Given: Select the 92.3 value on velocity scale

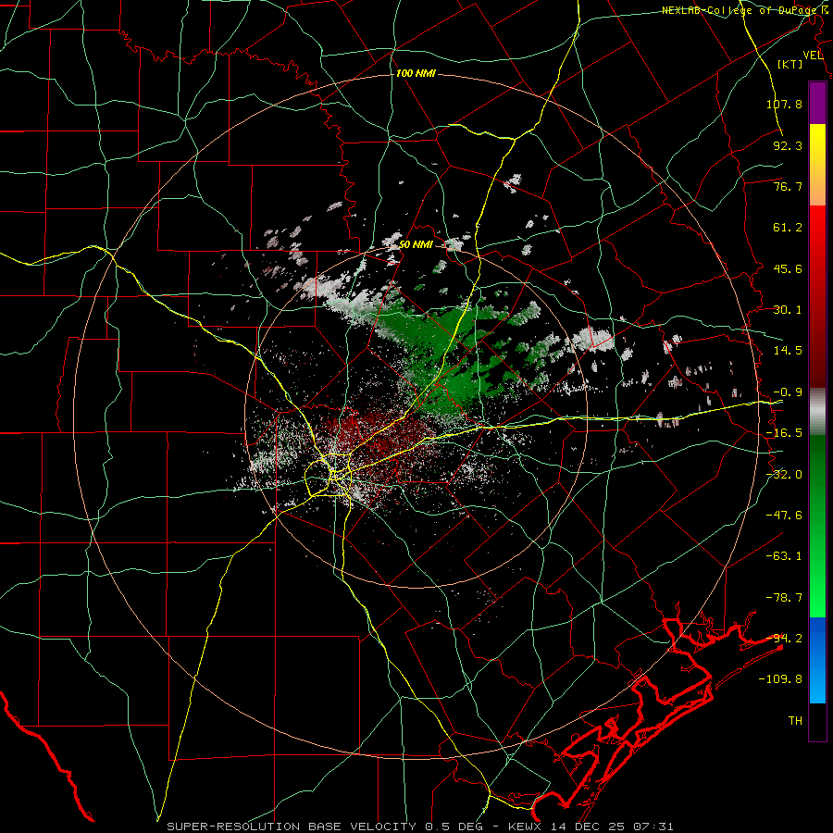Looking at the screenshot, I should click(788, 145).
